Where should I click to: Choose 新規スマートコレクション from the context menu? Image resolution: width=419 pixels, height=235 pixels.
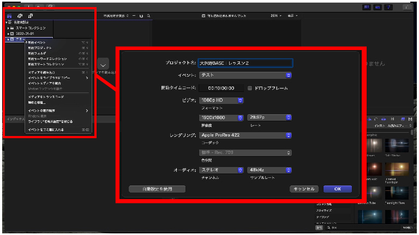58,65
